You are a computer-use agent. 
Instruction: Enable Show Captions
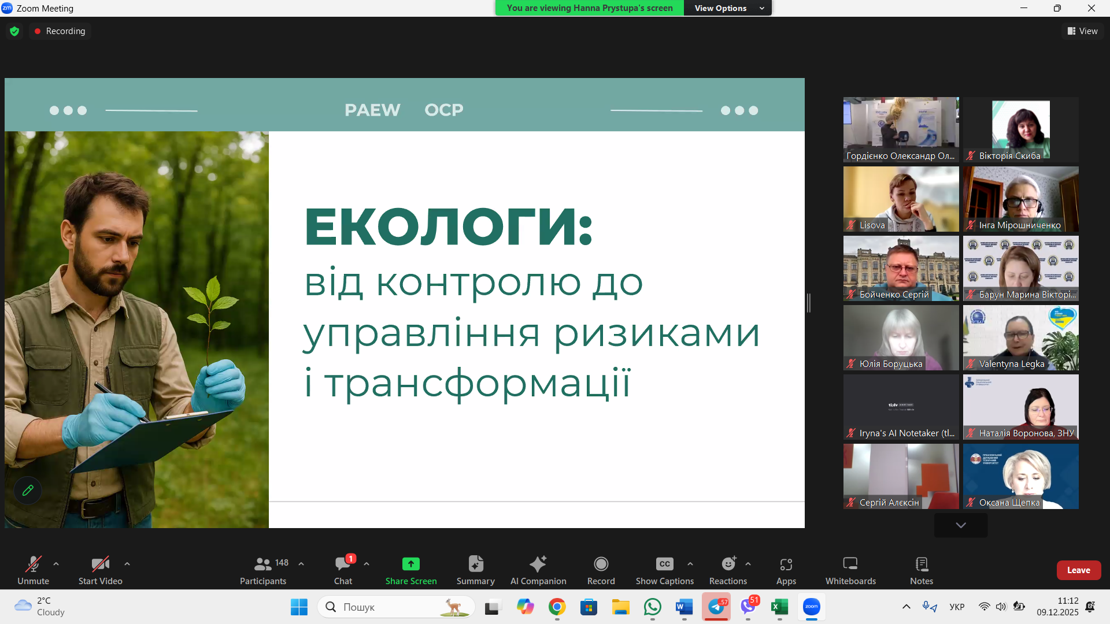click(x=664, y=569)
